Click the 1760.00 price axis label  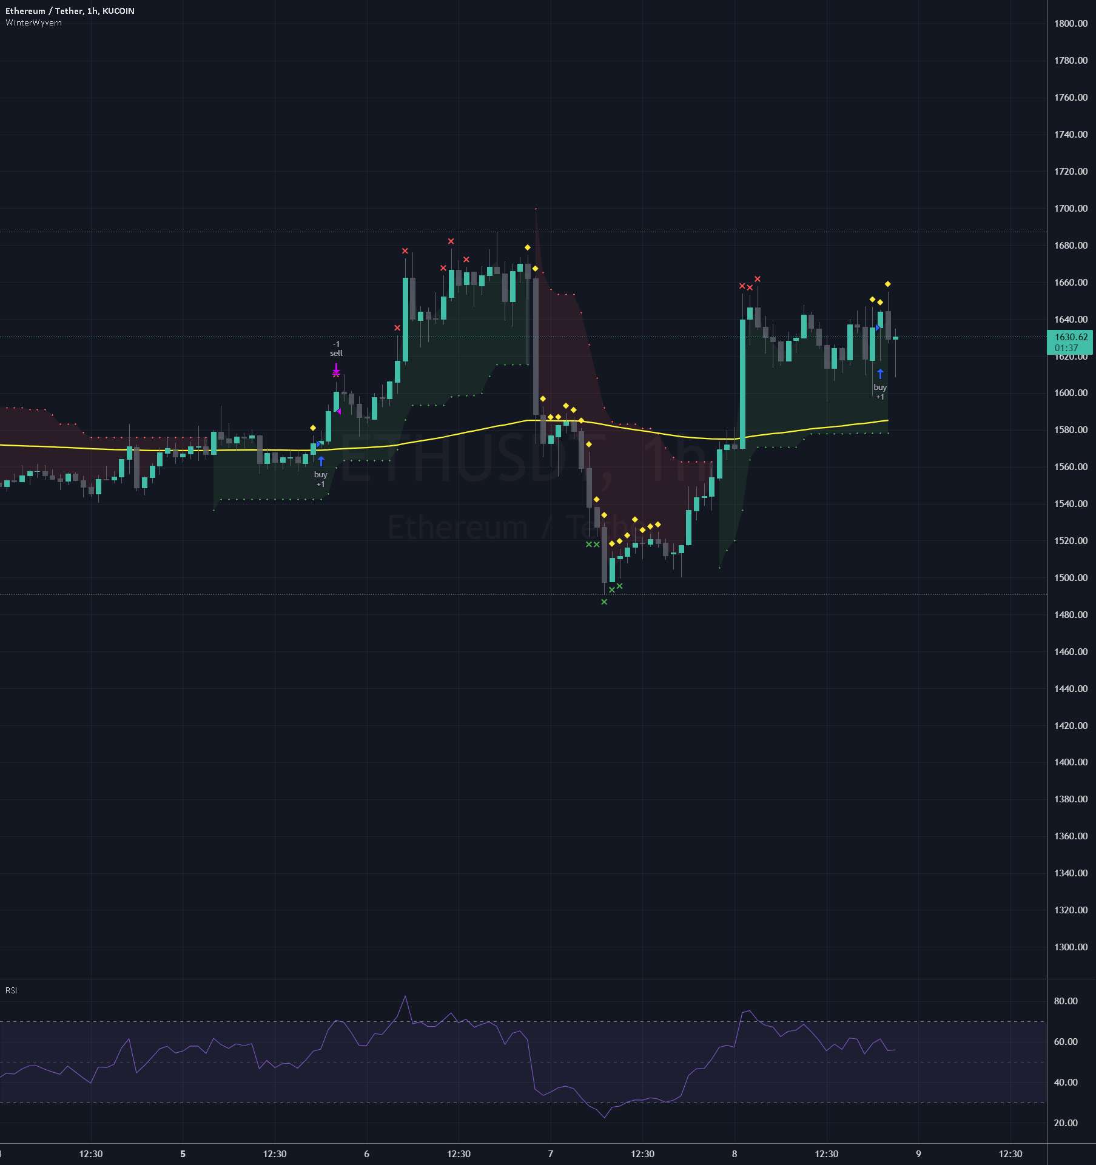click(1071, 98)
